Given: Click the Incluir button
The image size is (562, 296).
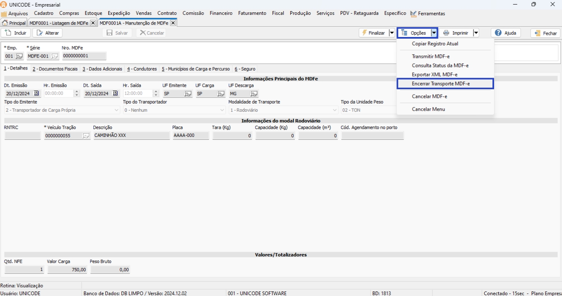Looking at the screenshot, I should pyautogui.click(x=16, y=33).
